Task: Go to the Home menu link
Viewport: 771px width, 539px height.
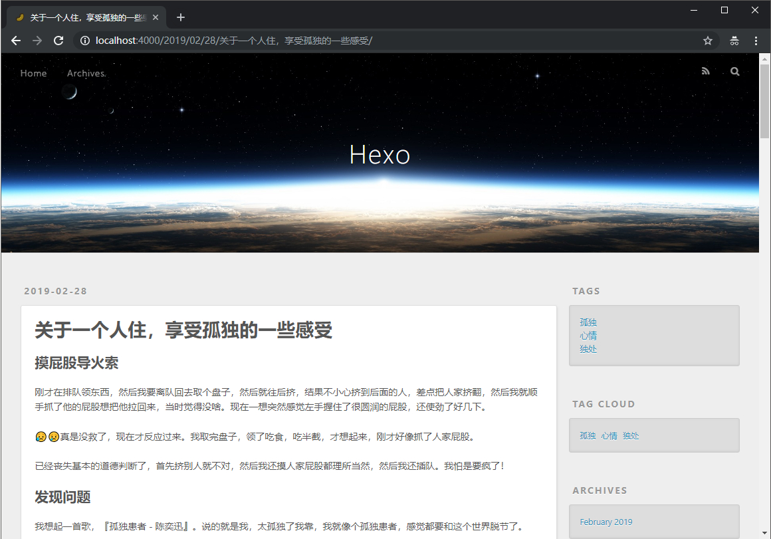Action: point(33,73)
